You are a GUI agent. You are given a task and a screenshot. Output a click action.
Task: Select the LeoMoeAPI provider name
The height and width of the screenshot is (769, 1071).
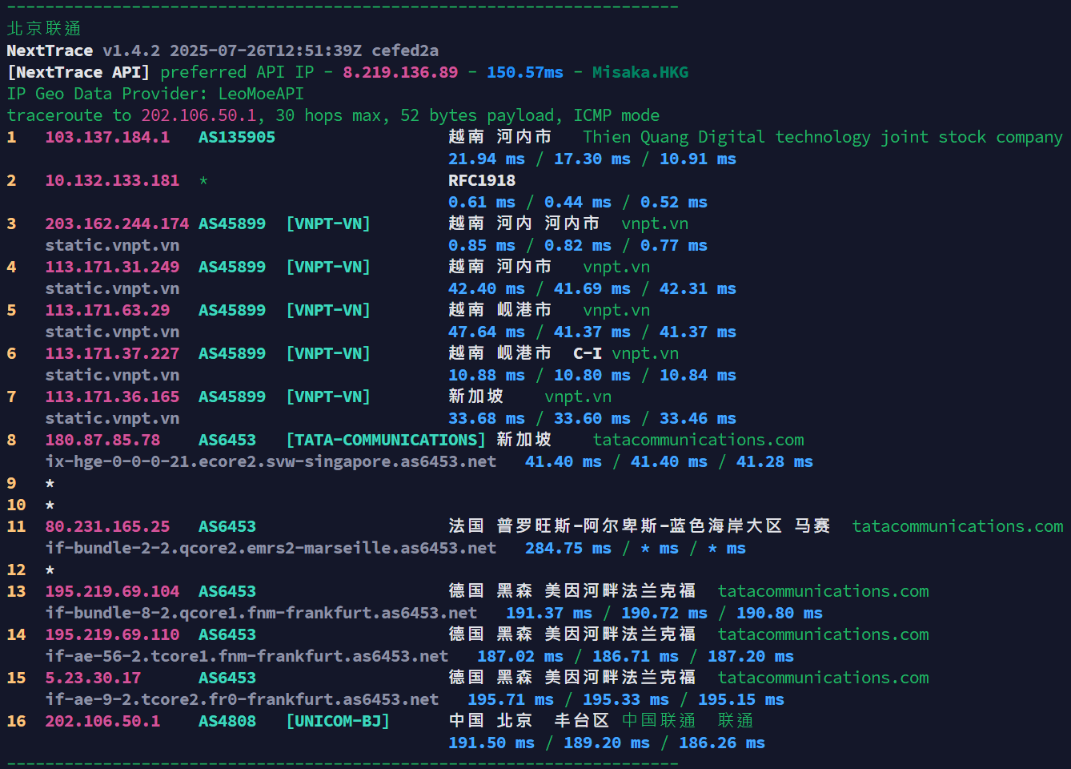[261, 94]
